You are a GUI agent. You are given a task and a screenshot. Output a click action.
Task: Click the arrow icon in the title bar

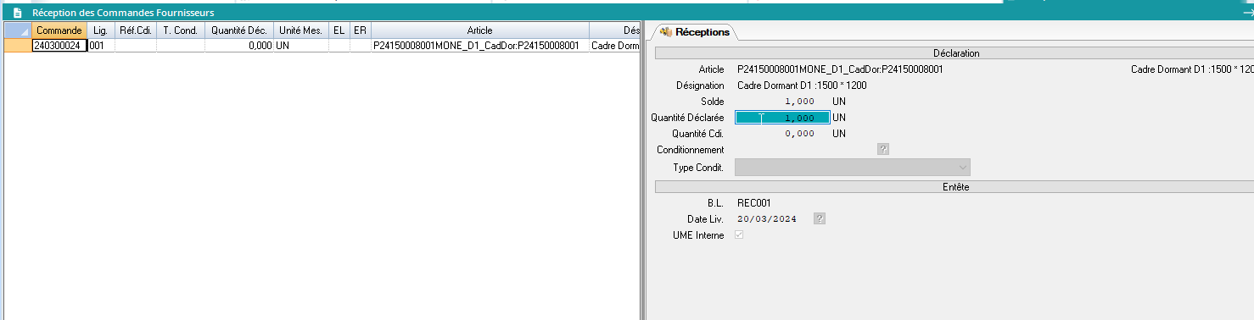point(1248,13)
